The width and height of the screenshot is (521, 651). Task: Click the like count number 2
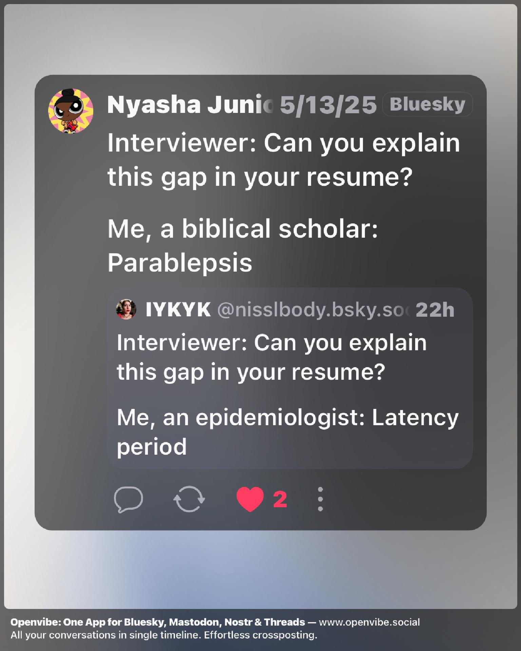point(280,499)
